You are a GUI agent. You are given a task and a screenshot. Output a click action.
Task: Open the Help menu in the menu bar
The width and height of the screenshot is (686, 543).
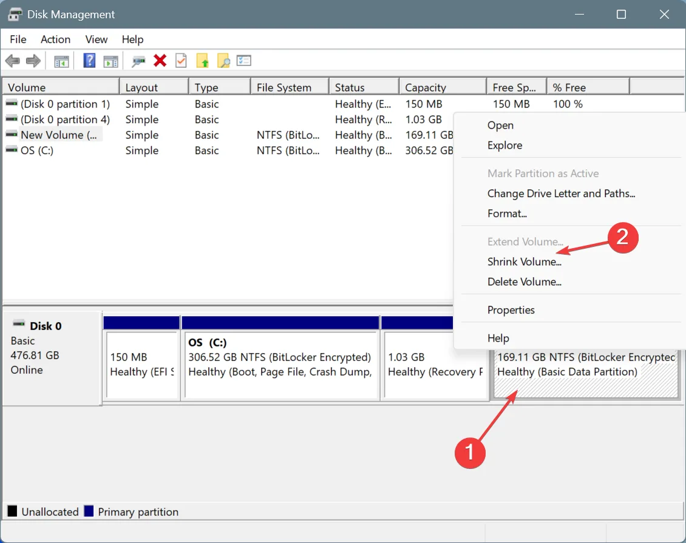coord(132,39)
